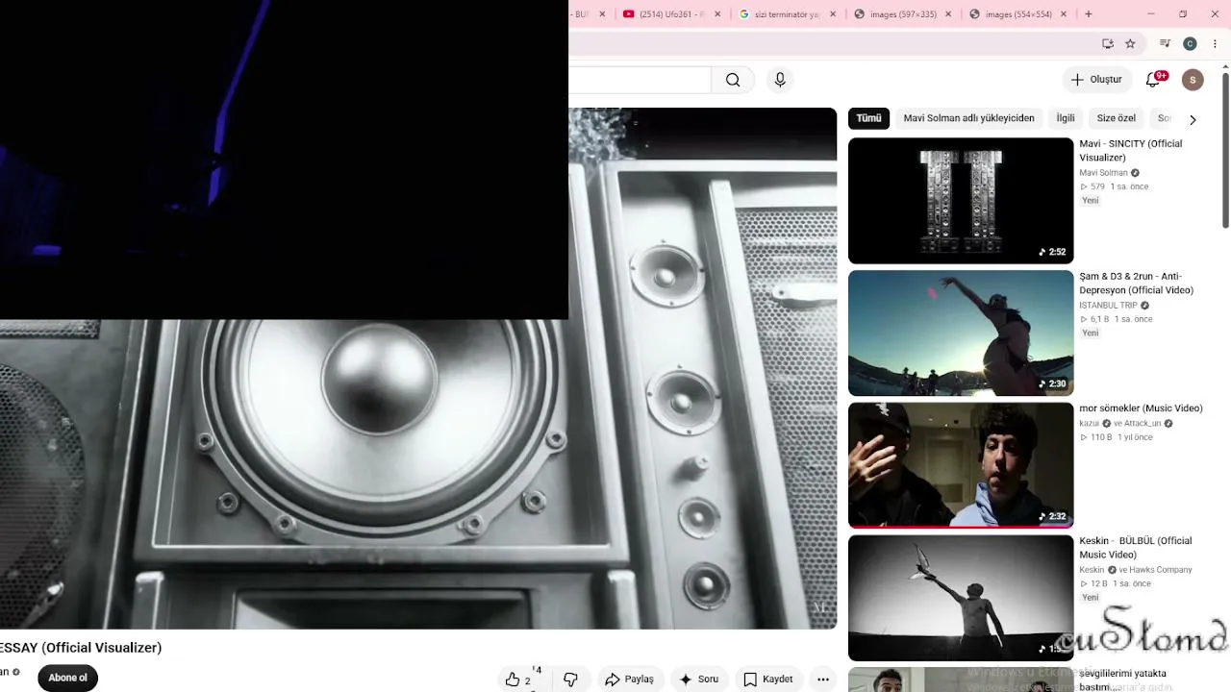
Task: Save video with Kaydet button
Action: 768,680
